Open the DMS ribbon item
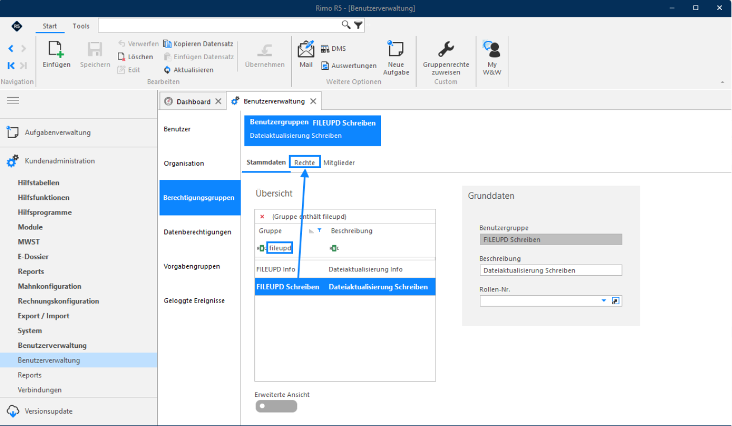This screenshot has height=426, width=732. click(x=333, y=49)
